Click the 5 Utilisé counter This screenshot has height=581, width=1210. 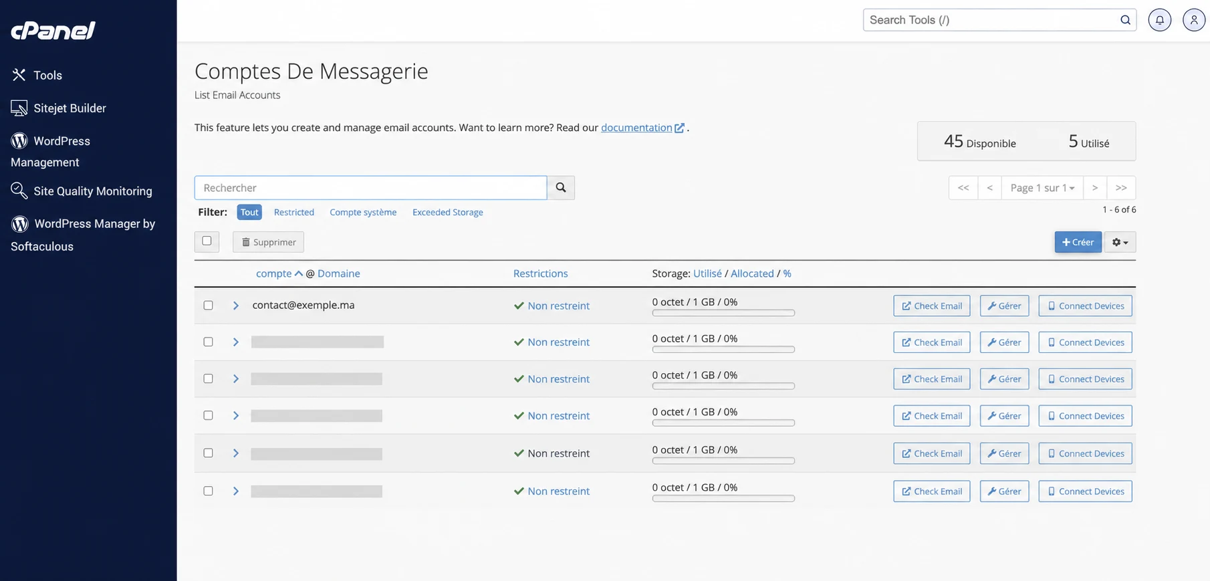pos(1089,142)
